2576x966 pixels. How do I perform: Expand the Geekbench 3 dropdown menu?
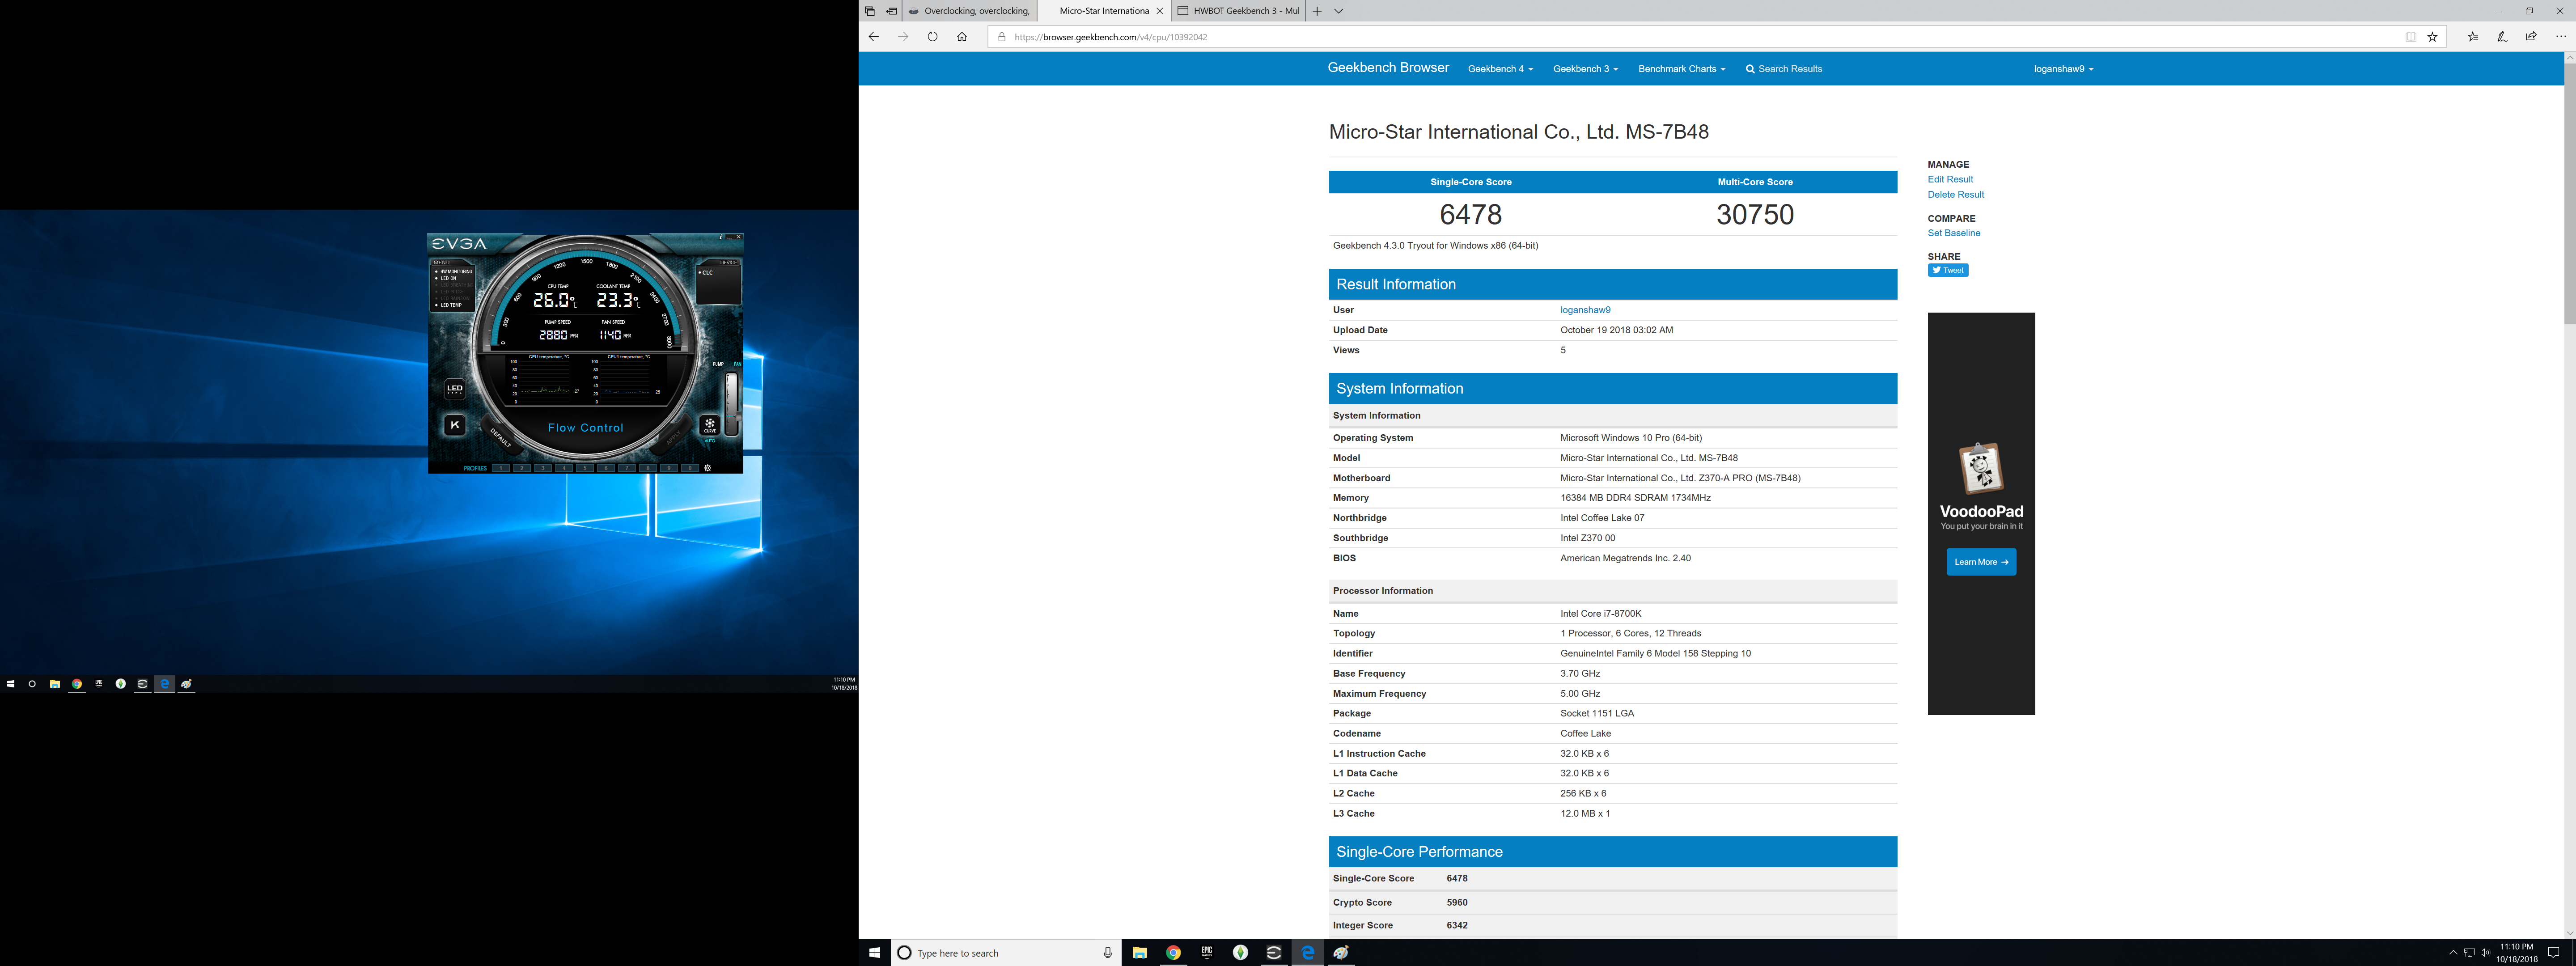[x=1585, y=69]
